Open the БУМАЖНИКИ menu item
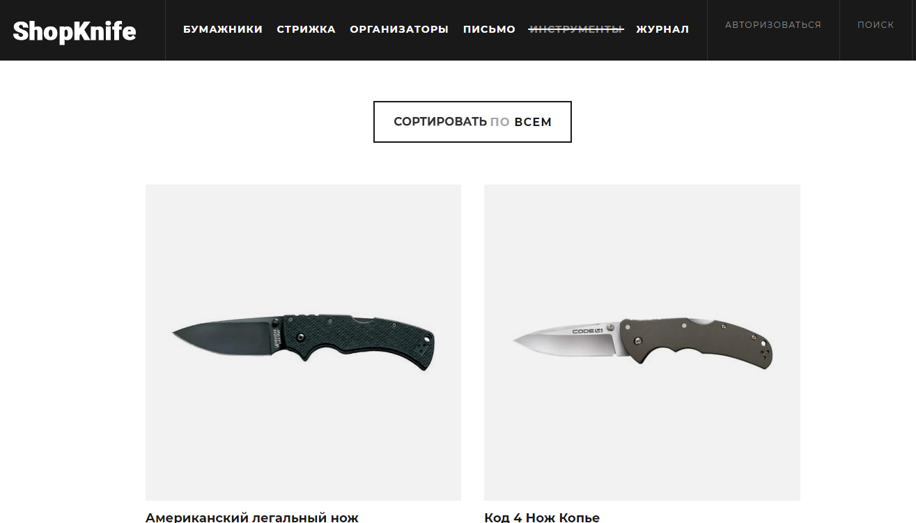Image resolution: width=916 pixels, height=523 pixels. [x=223, y=29]
